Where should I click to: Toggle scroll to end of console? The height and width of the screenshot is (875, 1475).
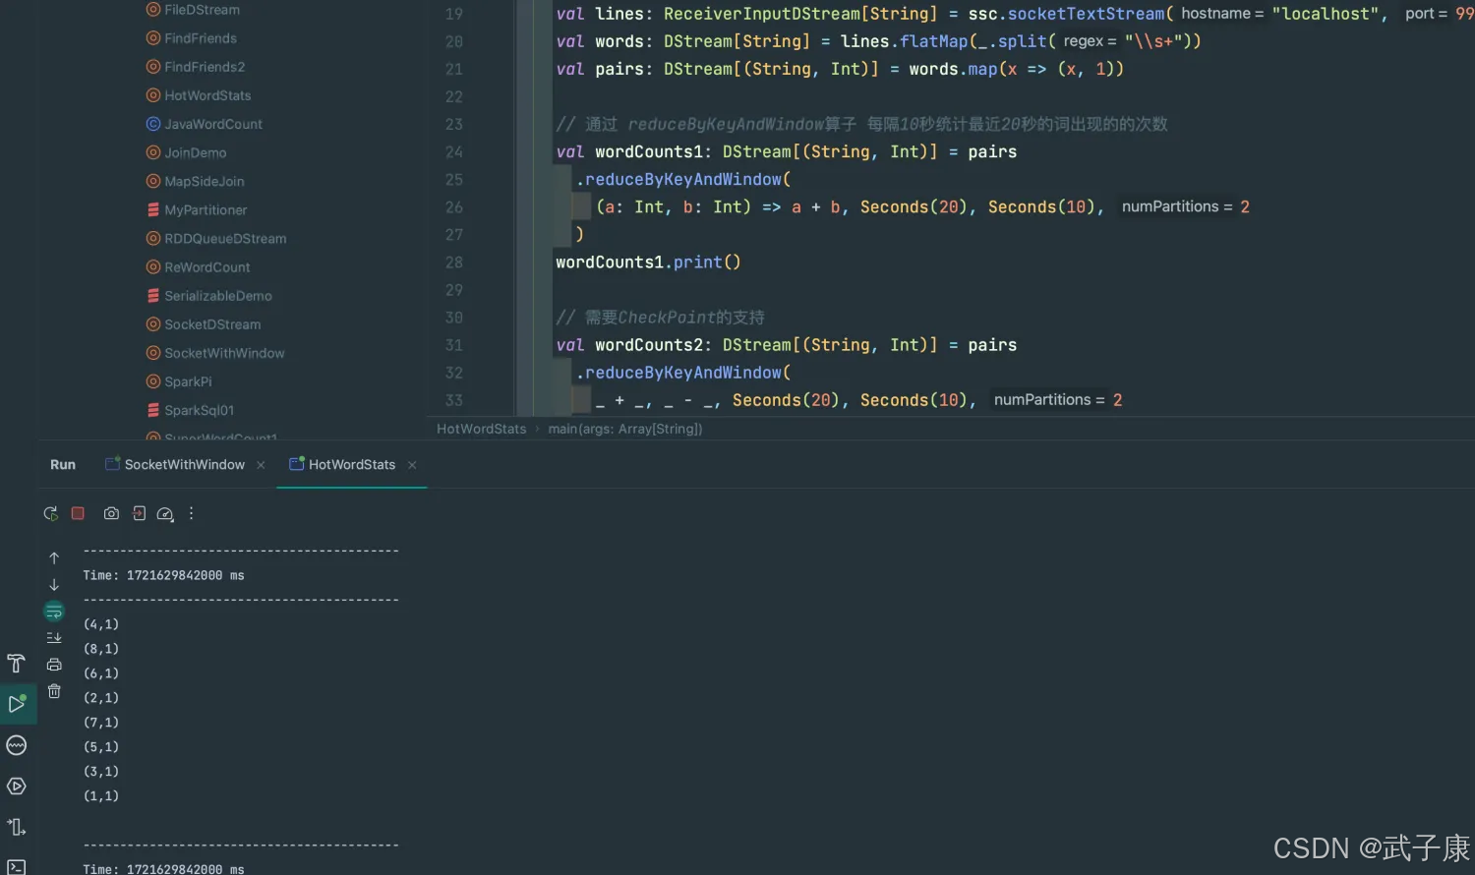pyautogui.click(x=54, y=638)
